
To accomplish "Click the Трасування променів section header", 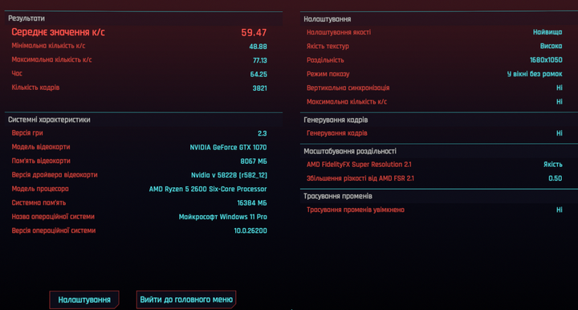I will tap(338, 196).
